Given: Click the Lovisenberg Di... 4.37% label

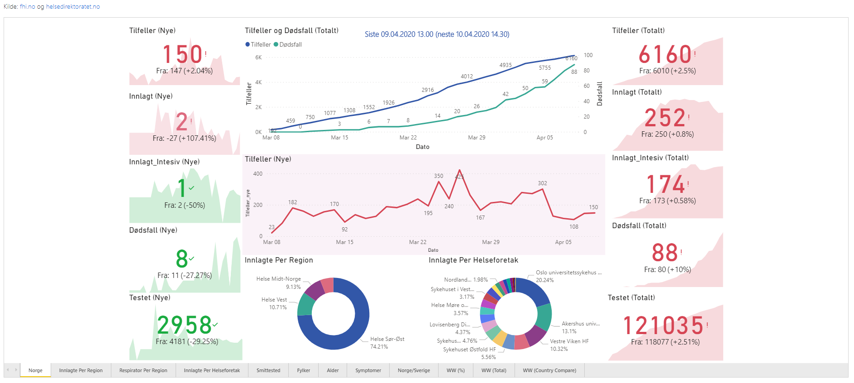Looking at the screenshot, I should (x=450, y=328).
